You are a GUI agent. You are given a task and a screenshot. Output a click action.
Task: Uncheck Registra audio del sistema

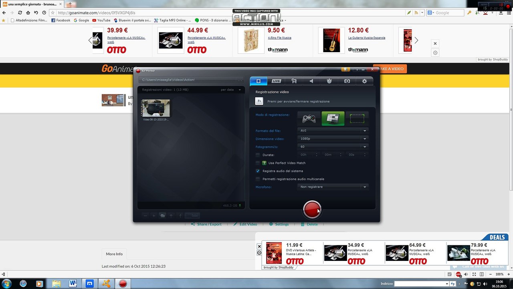click(258, 171)
